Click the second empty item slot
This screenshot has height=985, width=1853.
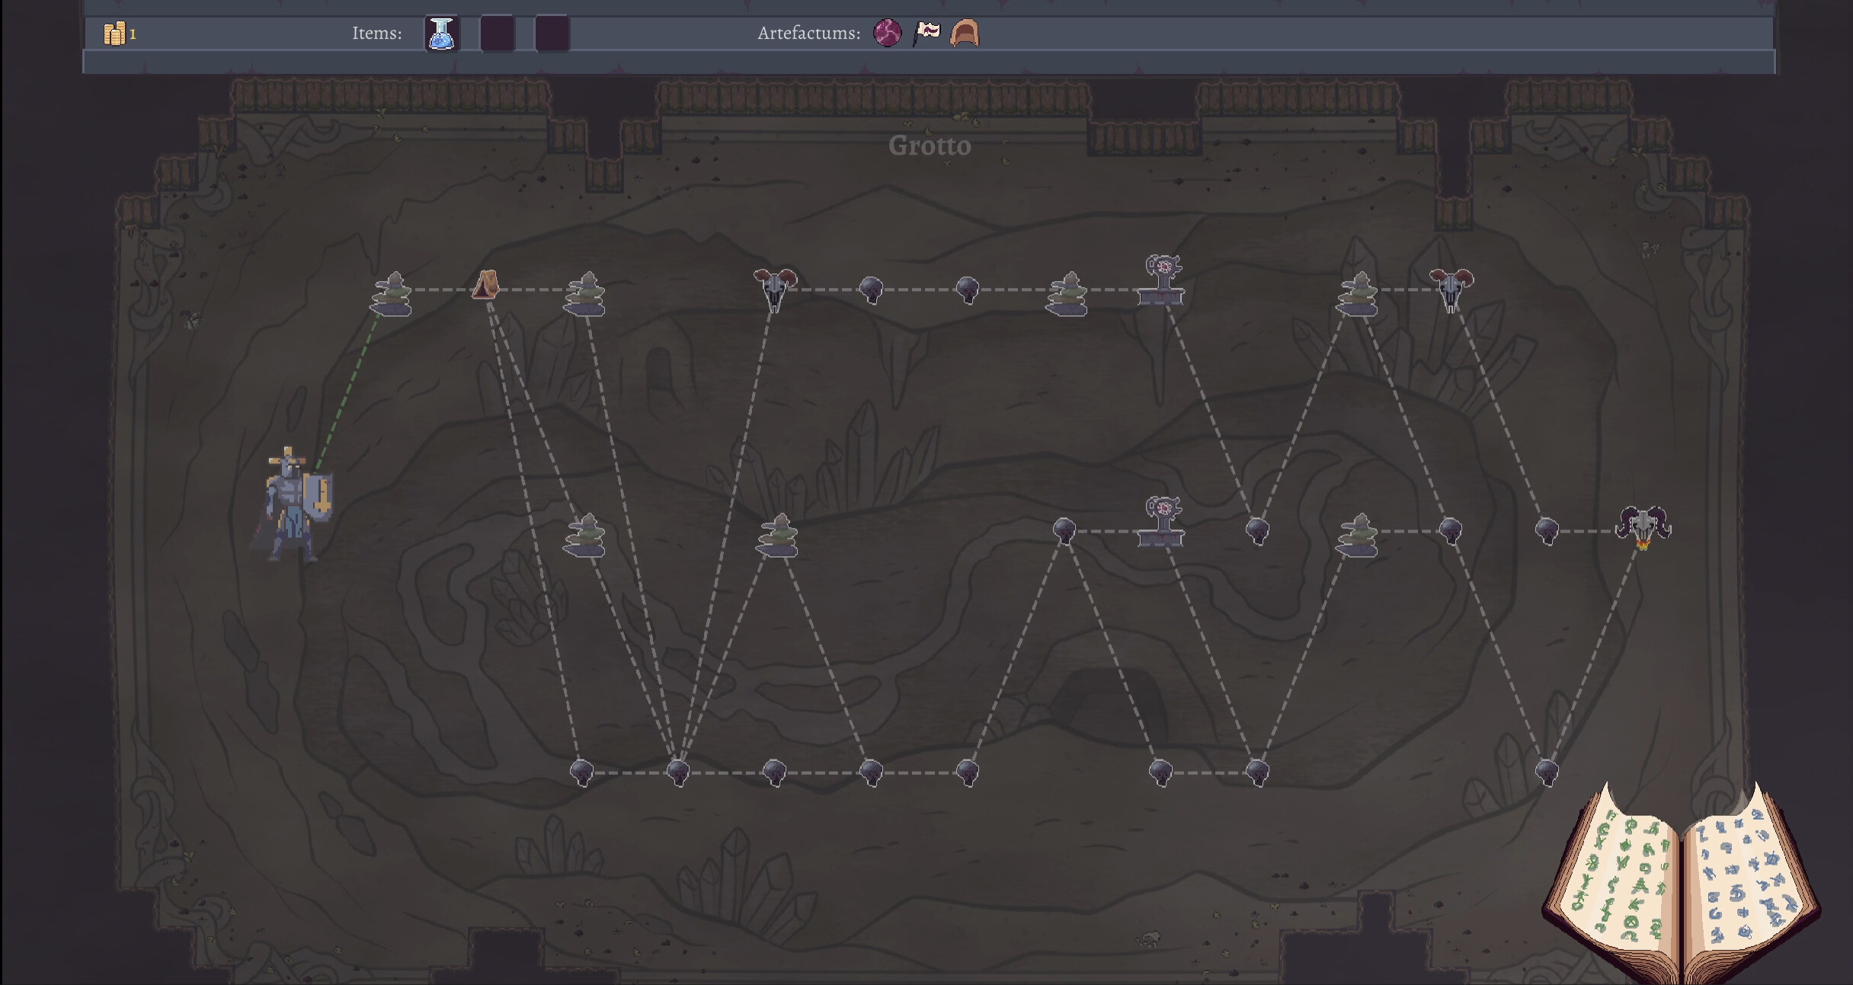click(498, 34)
